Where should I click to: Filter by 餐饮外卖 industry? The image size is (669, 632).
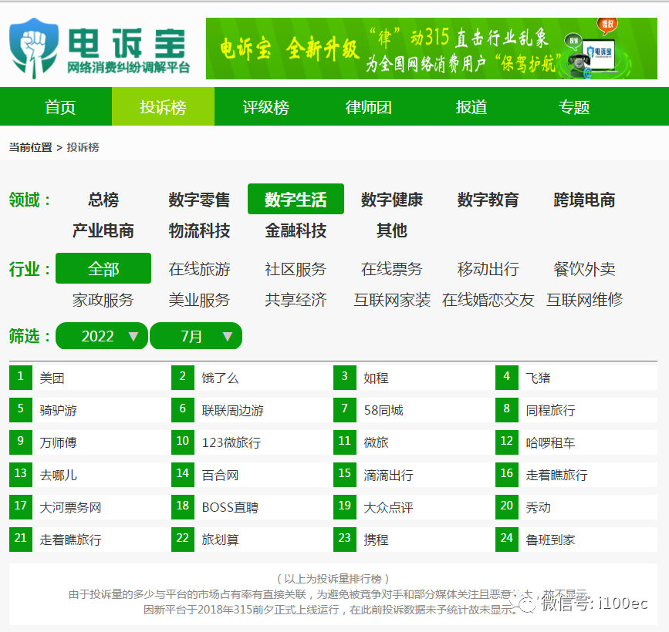click(584, 269)
